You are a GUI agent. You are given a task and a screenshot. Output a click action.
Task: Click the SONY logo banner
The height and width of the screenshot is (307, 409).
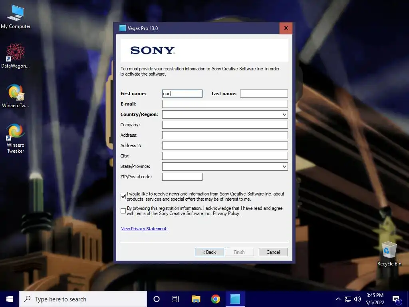(204, 50)
